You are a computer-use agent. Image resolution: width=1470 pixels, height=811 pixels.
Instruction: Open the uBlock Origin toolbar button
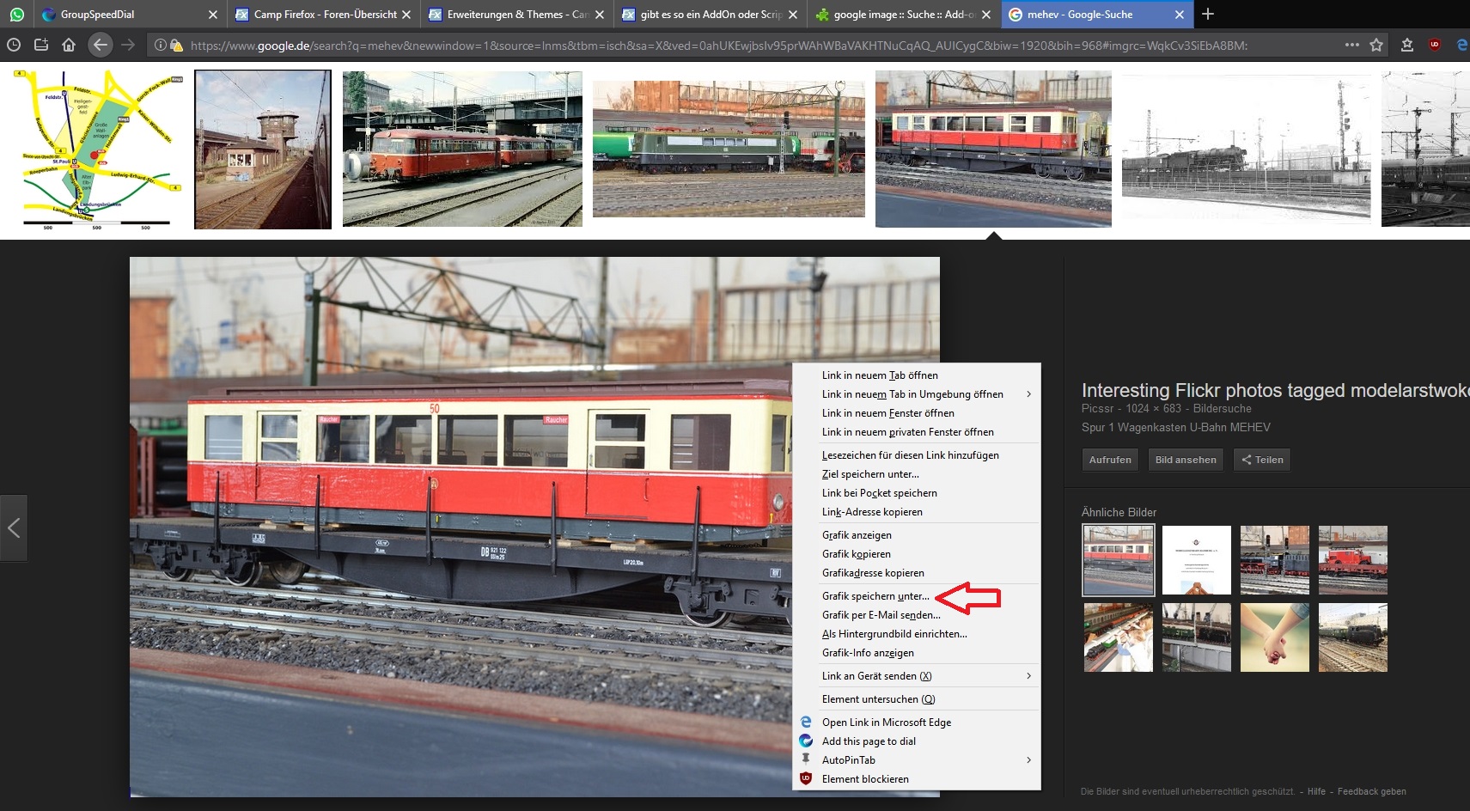click(1435, 45)
